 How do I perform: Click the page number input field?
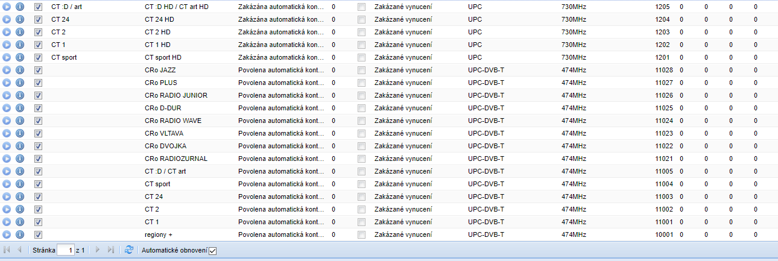pyautogui.click(x=65, y=250)
